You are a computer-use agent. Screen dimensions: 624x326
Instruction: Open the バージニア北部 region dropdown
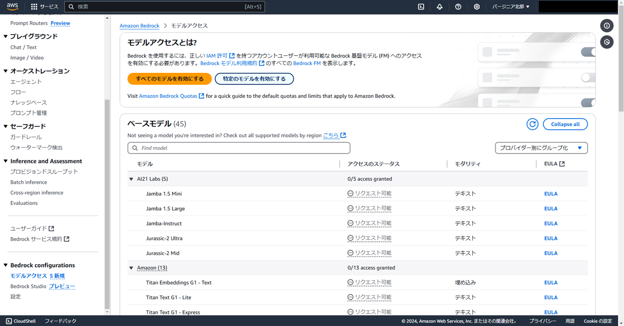point(511,7)
